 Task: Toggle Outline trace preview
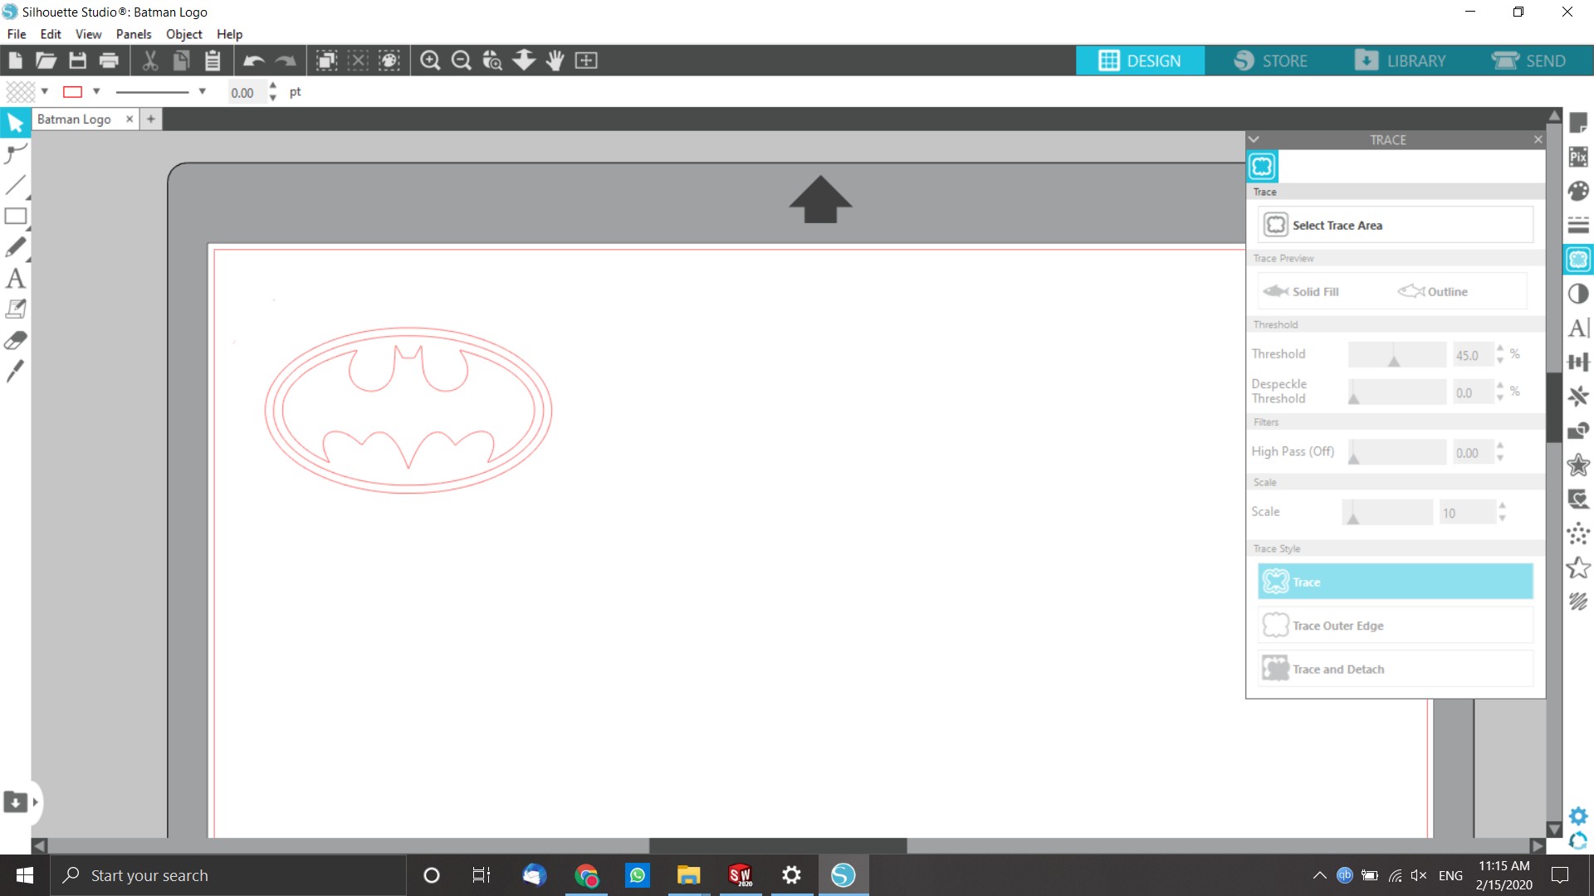(x=1433, y=292)
